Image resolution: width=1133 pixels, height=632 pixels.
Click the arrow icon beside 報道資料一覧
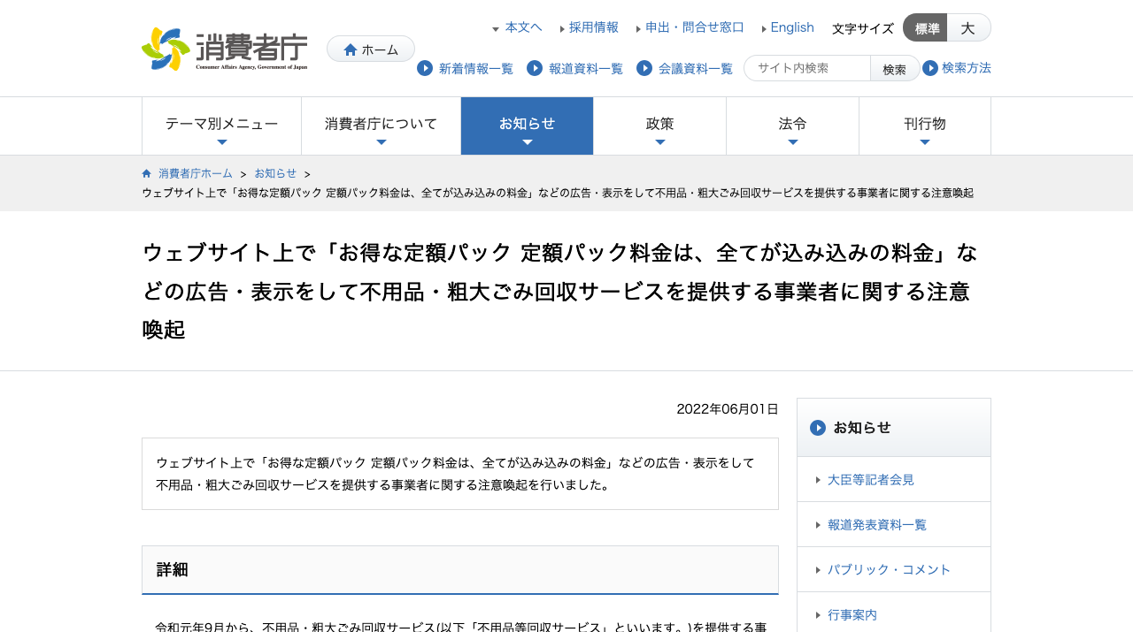point(535,68)
